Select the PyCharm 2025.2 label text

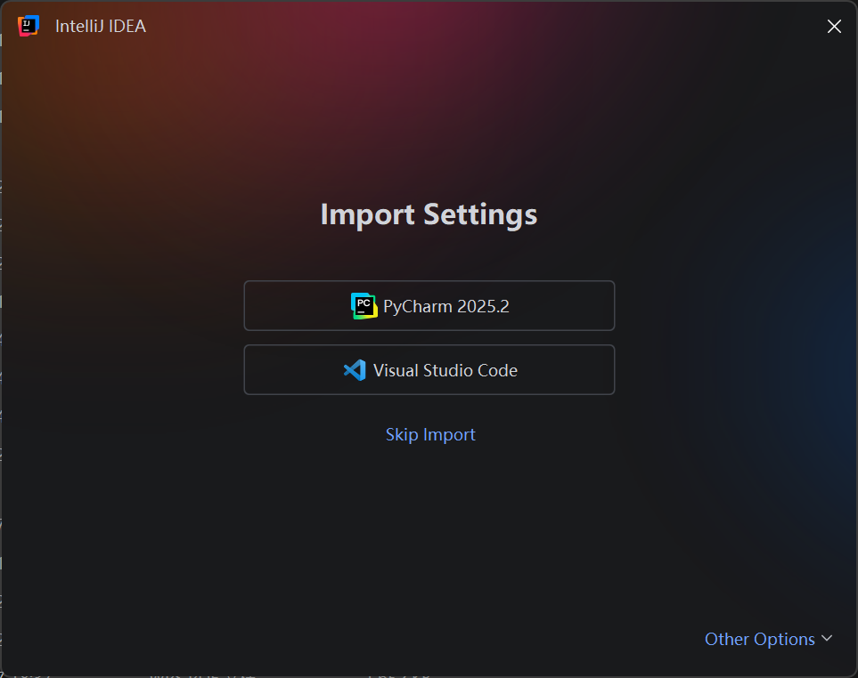pos(446,306)
